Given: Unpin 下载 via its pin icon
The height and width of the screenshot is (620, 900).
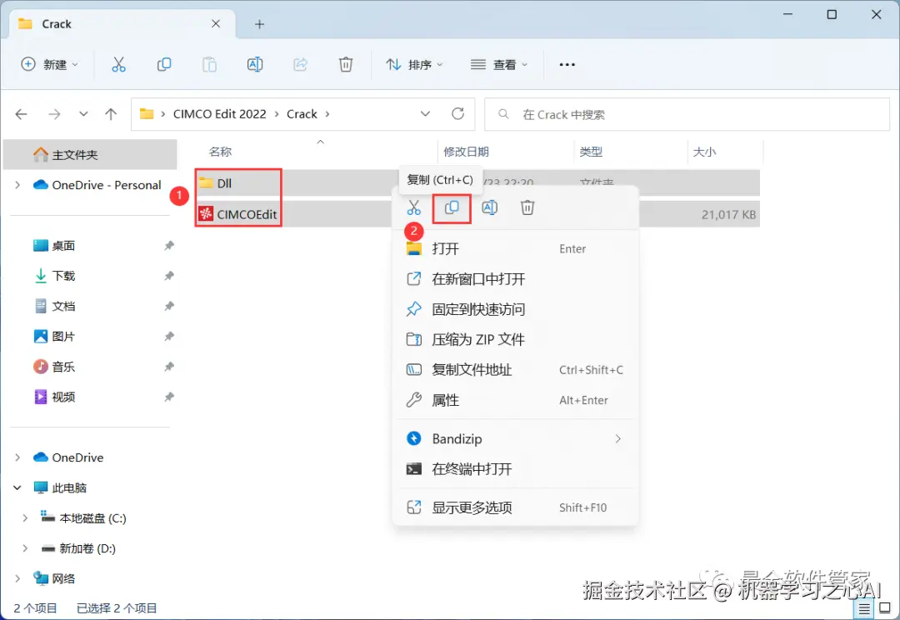Looking at the screenshot, I should tap(168, 276).
